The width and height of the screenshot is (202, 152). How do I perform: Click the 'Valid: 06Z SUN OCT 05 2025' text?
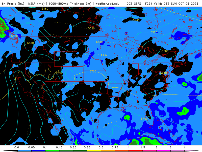[176, 4]
